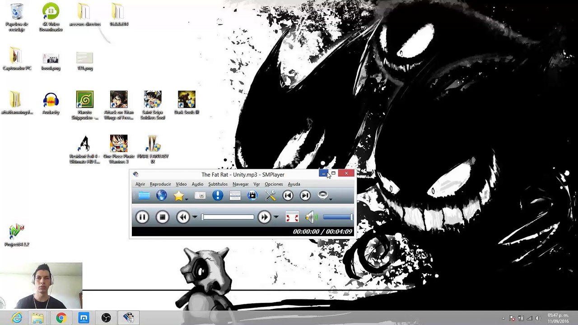578x325 pixels.
Task: Pause playback of The Fat Rat - Unity
Action: pyautogui.click(x=142, y=218)
